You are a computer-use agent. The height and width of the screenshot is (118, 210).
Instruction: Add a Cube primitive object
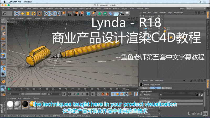click(88, 14)
